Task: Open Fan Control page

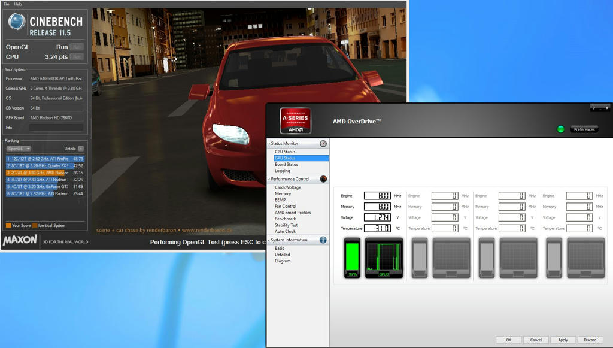Action: click(x=286, y=206)
